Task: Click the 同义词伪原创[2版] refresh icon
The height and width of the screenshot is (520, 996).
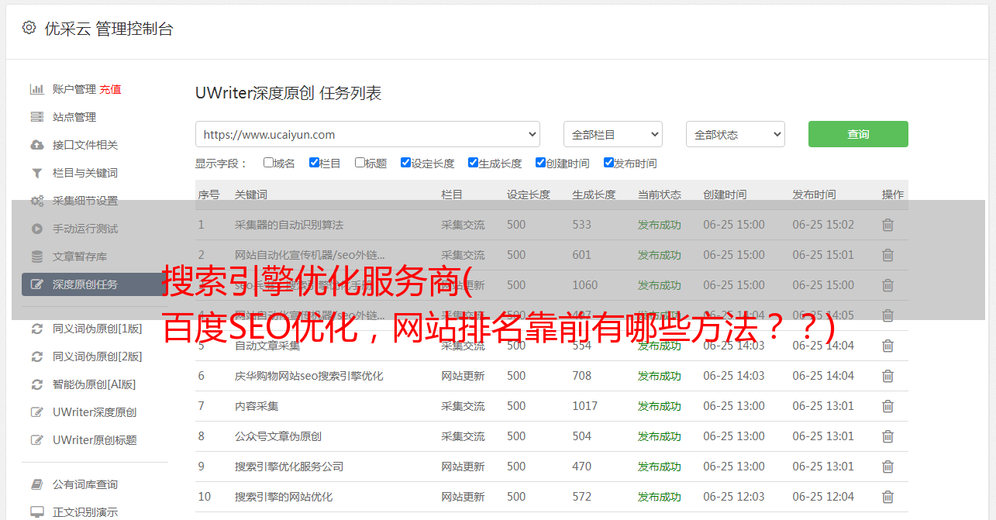Action: tap(36, 356)
